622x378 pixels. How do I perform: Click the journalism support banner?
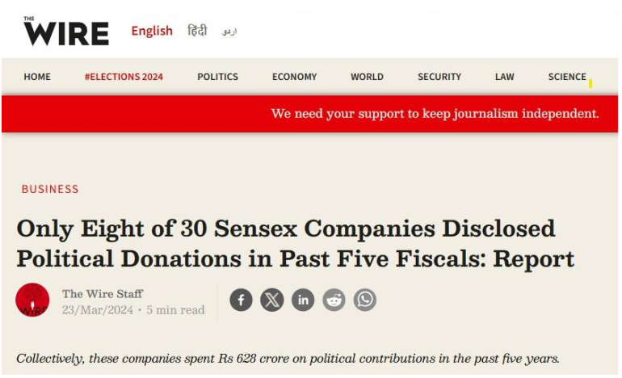(x=435, y=114)
